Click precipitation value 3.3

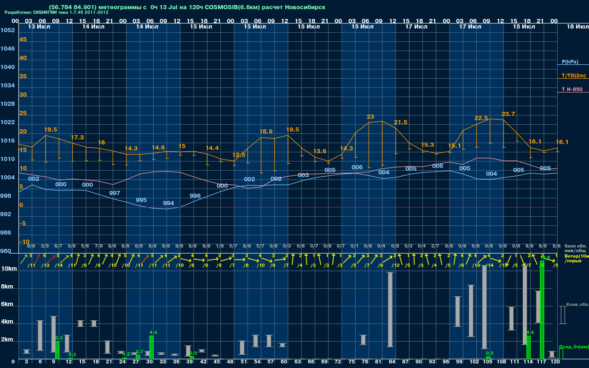click(59, 338)
